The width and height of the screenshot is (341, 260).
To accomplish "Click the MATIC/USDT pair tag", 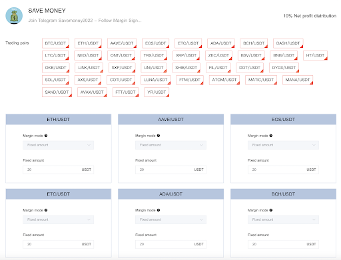I will tap(261, 80).
